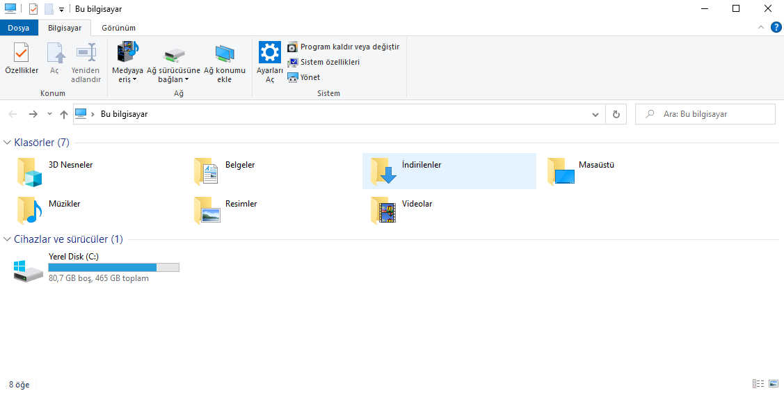Click the path chevron before Bu bilgisayar
The height and width of the screenshot is (393, 784).
tap(93, 114)
